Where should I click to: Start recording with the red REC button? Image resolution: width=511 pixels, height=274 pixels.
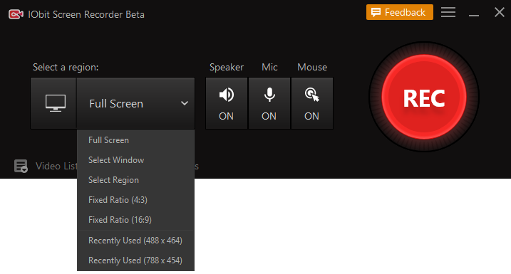(423, 97)
